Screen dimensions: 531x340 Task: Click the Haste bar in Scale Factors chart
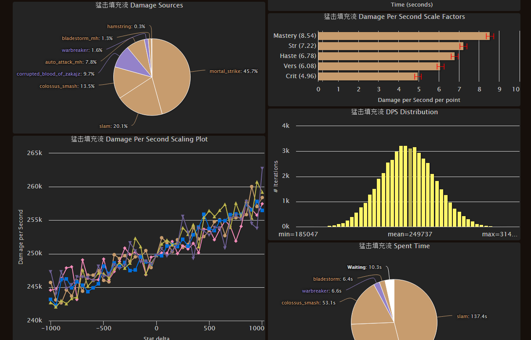coord(386,56)
